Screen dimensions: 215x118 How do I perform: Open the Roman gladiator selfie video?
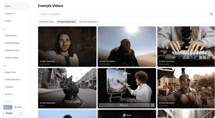pyautogui.click(x=186, y=88)
